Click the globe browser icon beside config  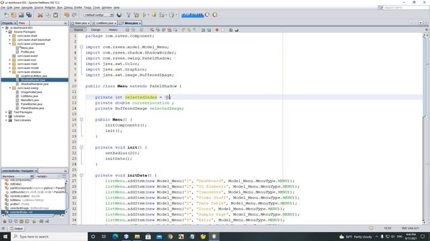tap(119, 15)
